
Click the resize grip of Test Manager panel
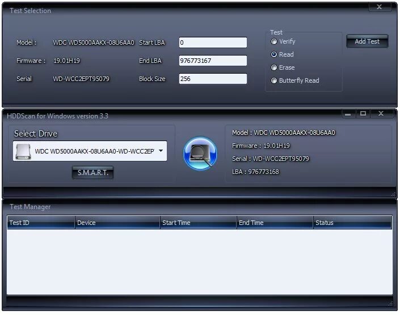(x=390, y=303)
